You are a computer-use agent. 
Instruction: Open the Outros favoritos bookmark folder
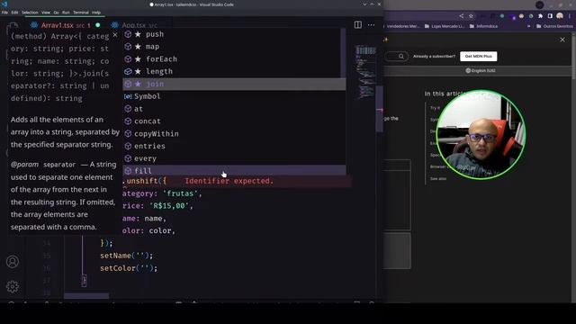pos(554,26)
